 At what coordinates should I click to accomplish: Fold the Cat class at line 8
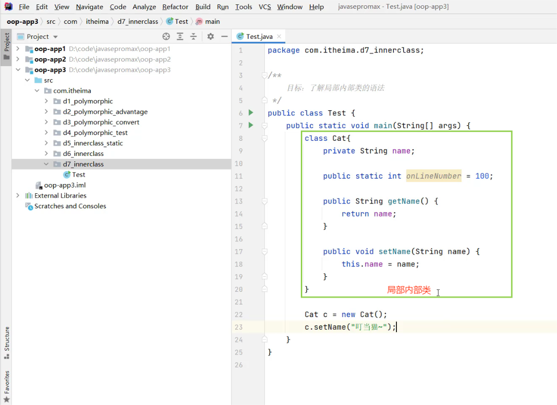(x=264, y=138)
